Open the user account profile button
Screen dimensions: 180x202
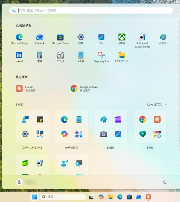coord(19,182)
